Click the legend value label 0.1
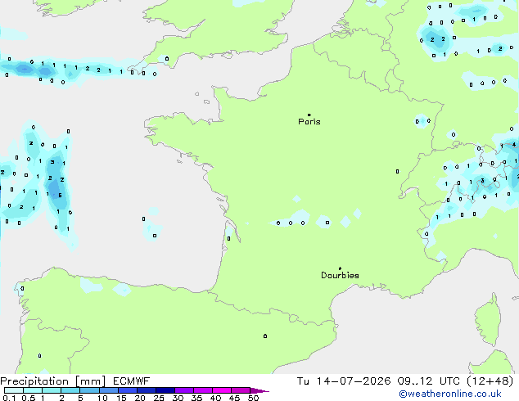This screenshot has width=519, height=401. pos(9,398)
